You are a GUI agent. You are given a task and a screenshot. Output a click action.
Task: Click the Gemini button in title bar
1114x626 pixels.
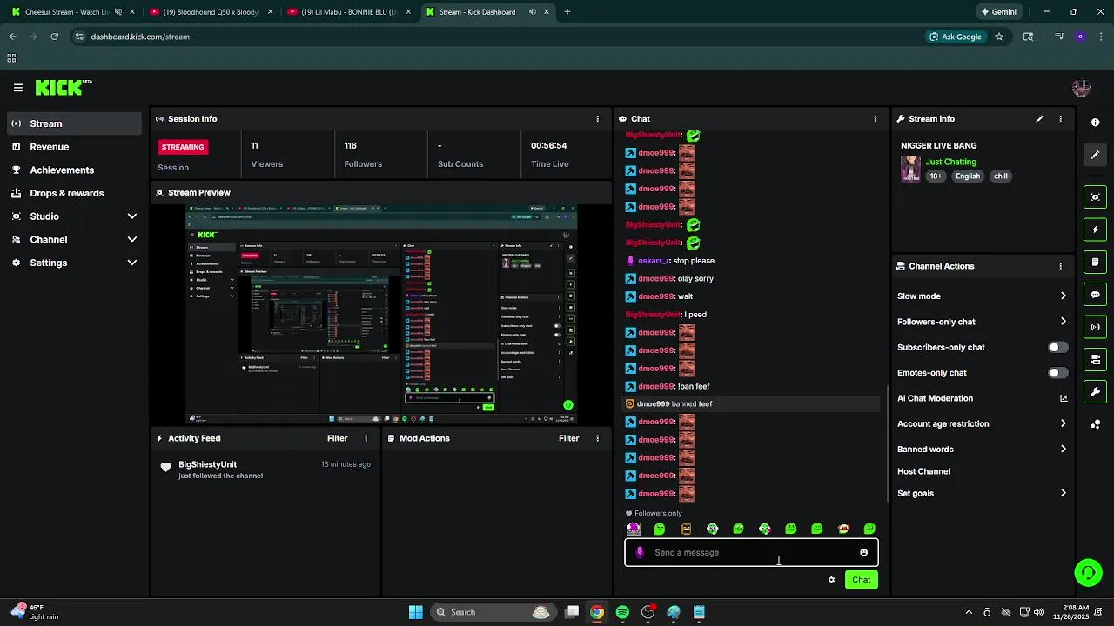pyautogui.click(x=998, y=12)
